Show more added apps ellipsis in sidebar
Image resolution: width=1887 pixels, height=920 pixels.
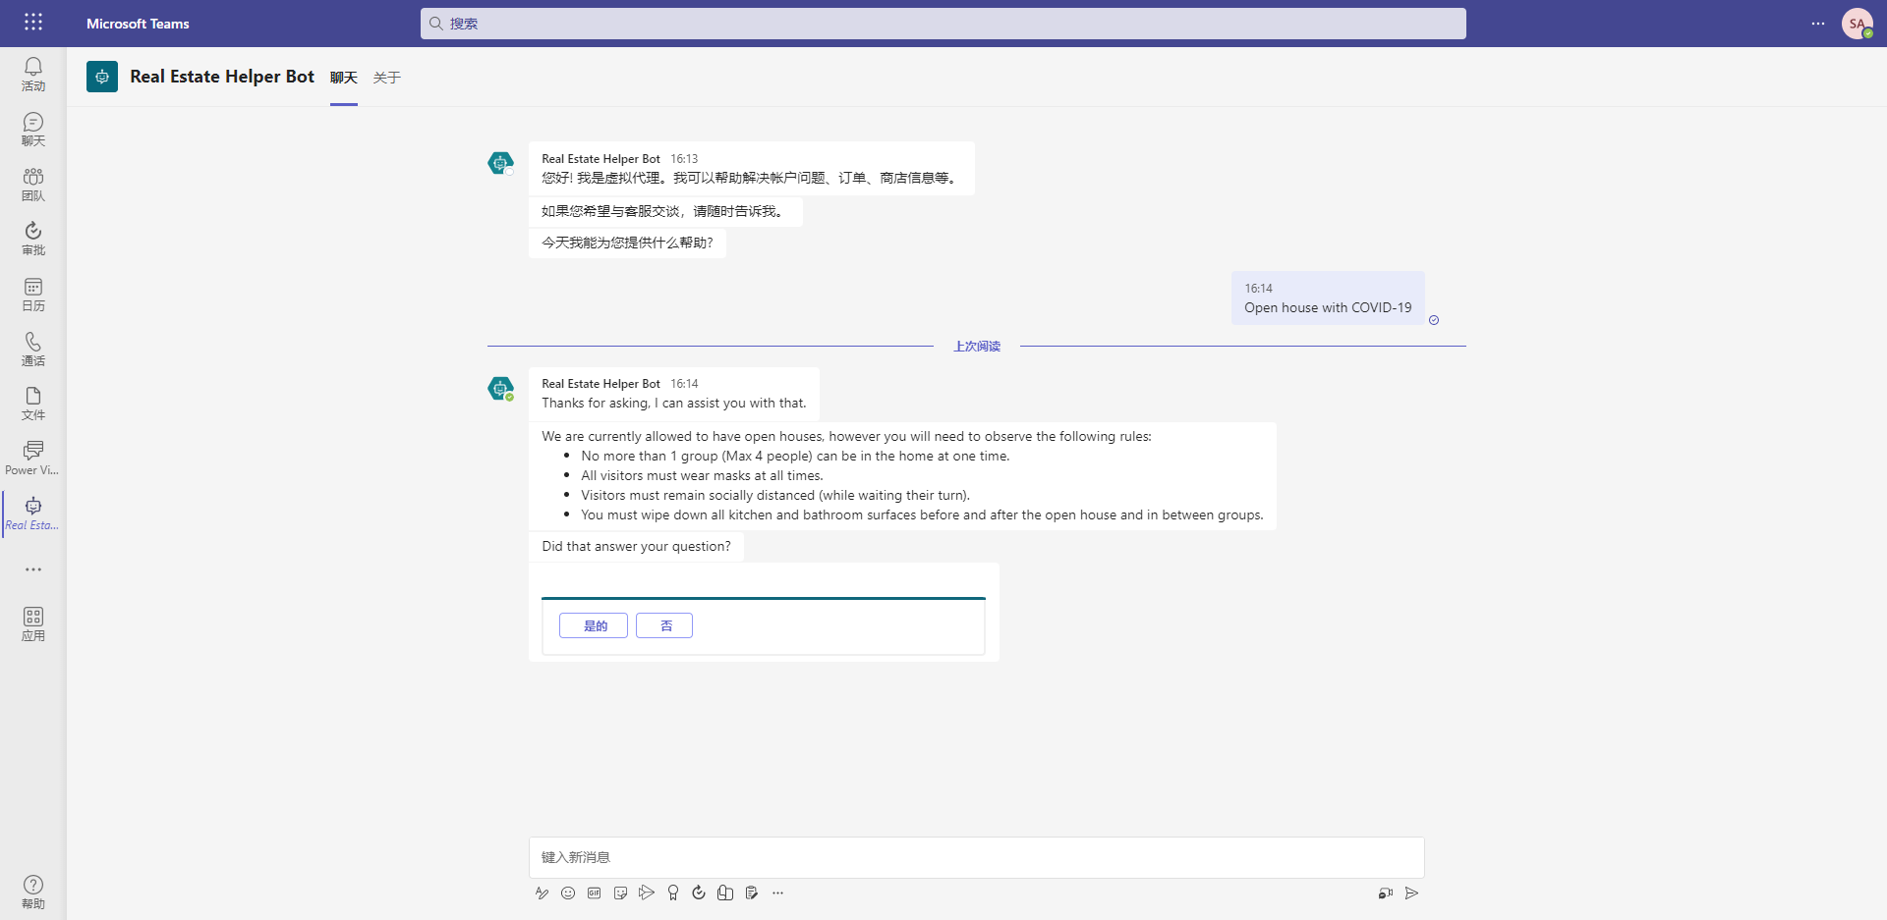tap(33, 569)
